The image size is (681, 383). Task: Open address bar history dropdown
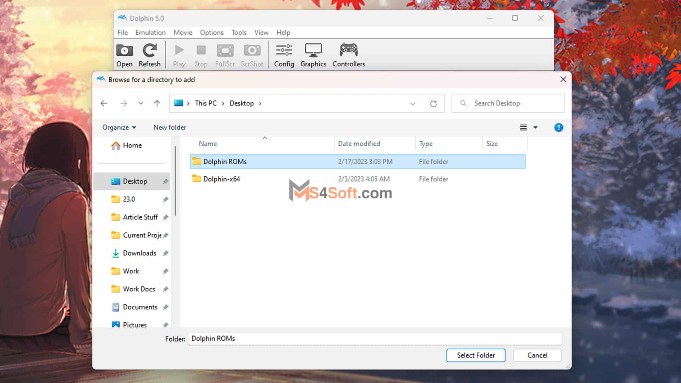pyautogui.click(x=413, y=104)
